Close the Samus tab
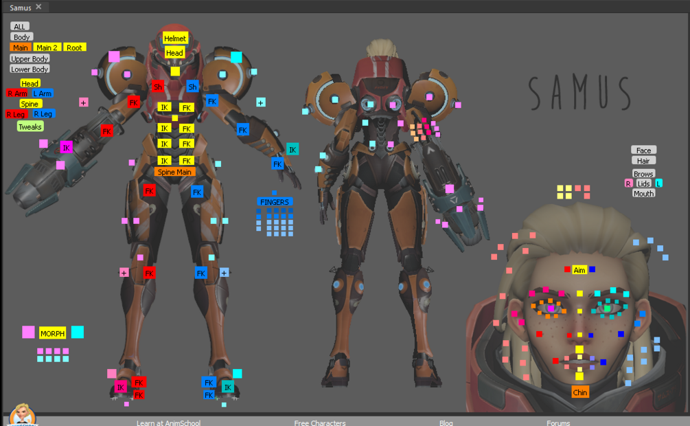 point(38,7)
